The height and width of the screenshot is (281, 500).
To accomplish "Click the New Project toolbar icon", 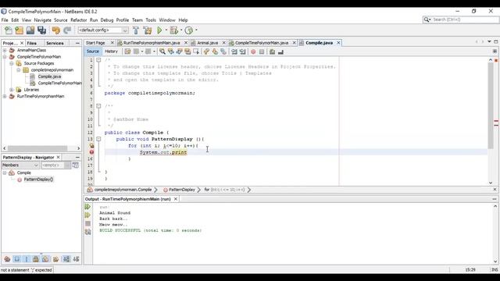I will pyautogui.click(x=19, y=30).
